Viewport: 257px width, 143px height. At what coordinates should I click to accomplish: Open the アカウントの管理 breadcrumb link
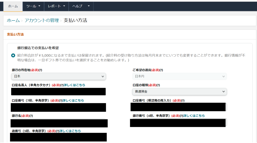pyautogui.click(x=41, y=20)
